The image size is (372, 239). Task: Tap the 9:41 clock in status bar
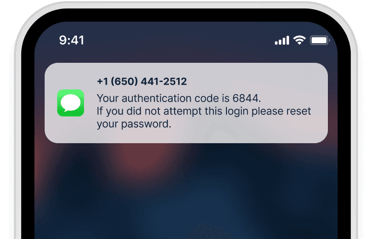click(71, 40)
